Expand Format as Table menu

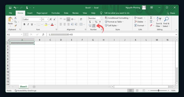[x=114, y=22]
